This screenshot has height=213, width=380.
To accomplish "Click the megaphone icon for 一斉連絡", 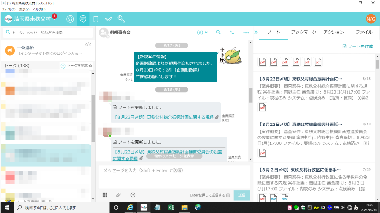I will (10, 50).
